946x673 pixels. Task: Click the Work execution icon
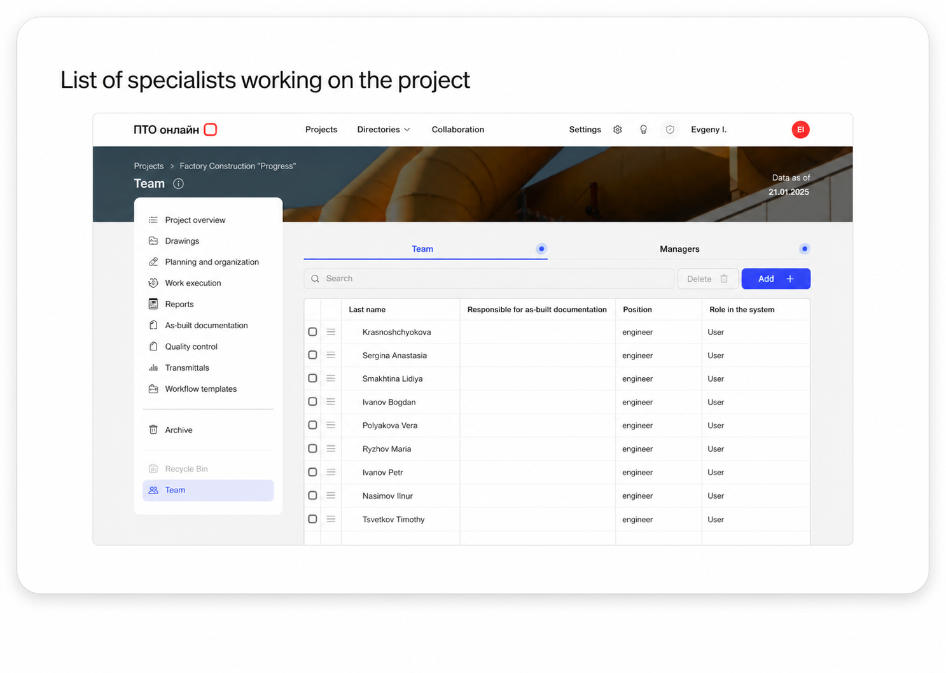pos(153,283)
